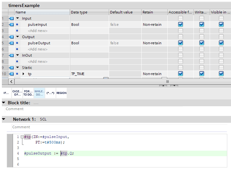Click the interface pane expand down arrow
The image size is (231, 169).
click(174, 86)
